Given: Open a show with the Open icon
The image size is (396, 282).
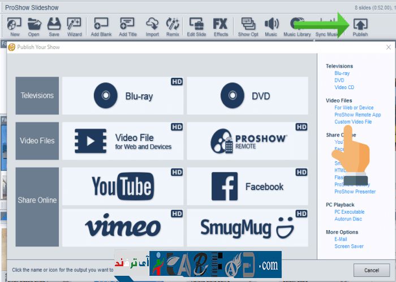Looking at the screenshot, I should point(34,26).
